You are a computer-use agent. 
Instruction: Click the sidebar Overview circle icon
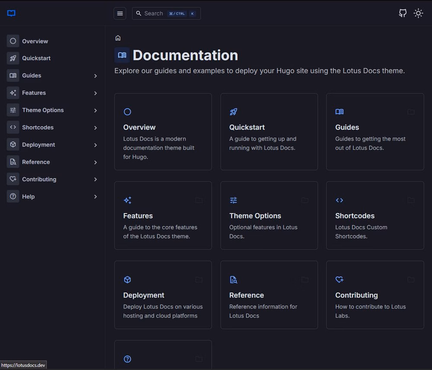(x=13, y=41)
